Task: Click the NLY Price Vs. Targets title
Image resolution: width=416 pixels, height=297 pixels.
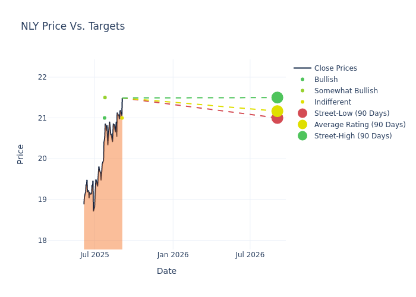Action: pyautogui.click(x=73, y=26)
